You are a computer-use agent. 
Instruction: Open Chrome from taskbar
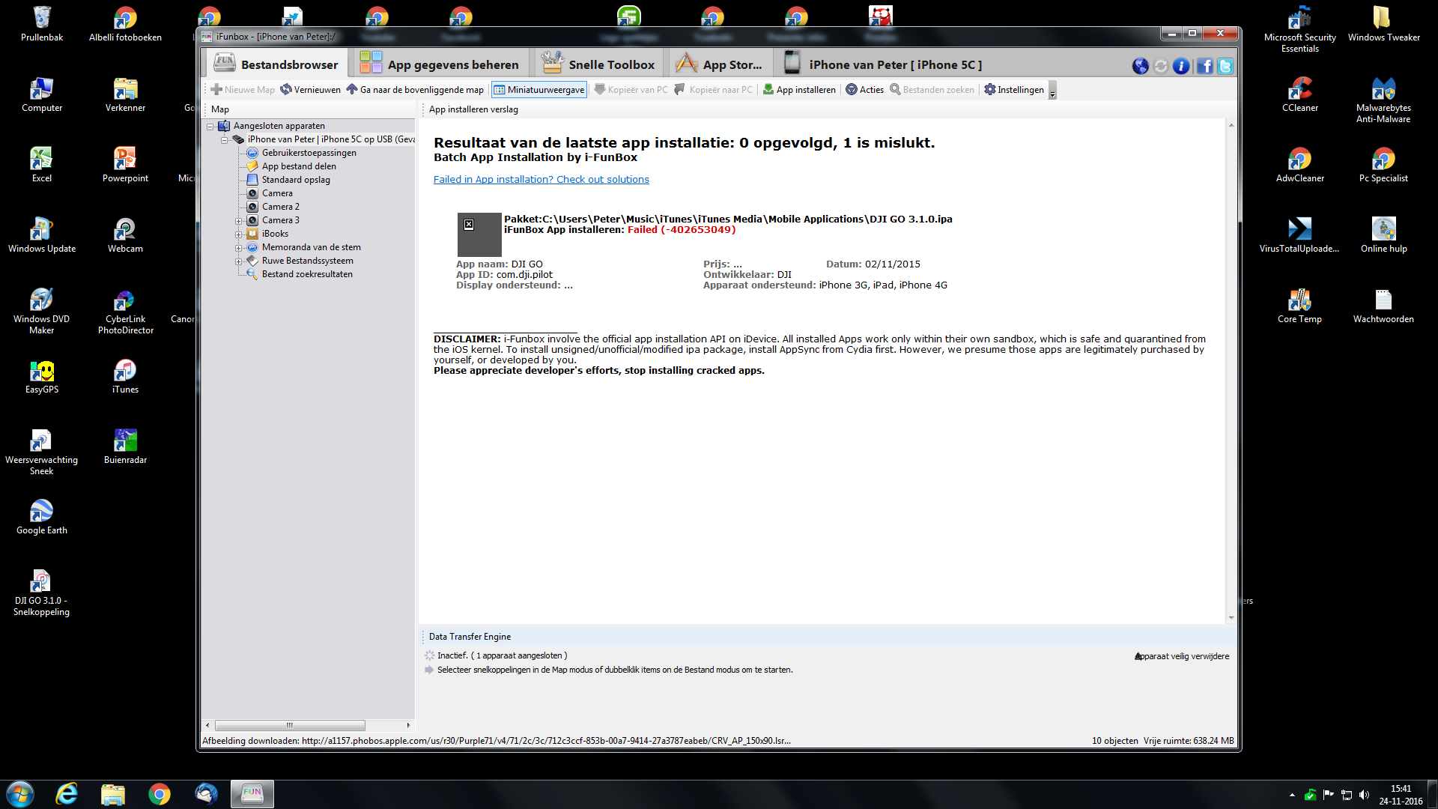coord(160,794)
